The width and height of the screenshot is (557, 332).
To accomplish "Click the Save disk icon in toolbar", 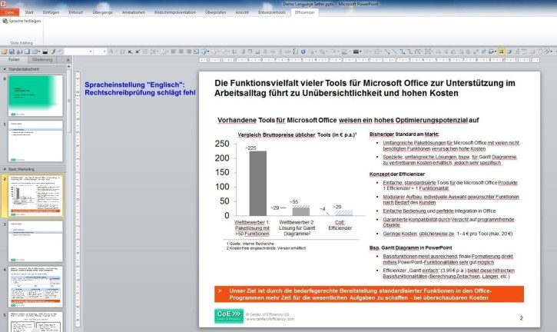I will (x=12, y=51).
